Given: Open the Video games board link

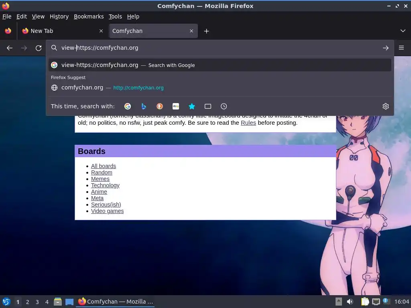Looking at the screenshot, I should 107,211.
